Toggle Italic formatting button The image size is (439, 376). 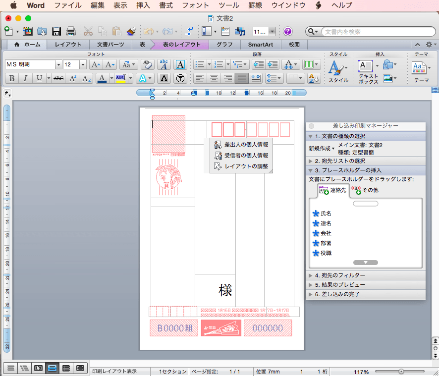click(25, 78)
